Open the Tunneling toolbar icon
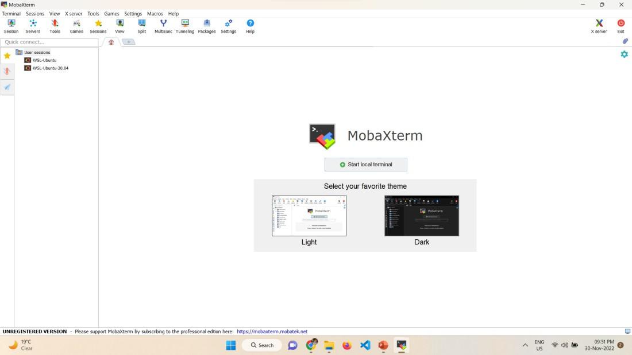 (185, 26)
